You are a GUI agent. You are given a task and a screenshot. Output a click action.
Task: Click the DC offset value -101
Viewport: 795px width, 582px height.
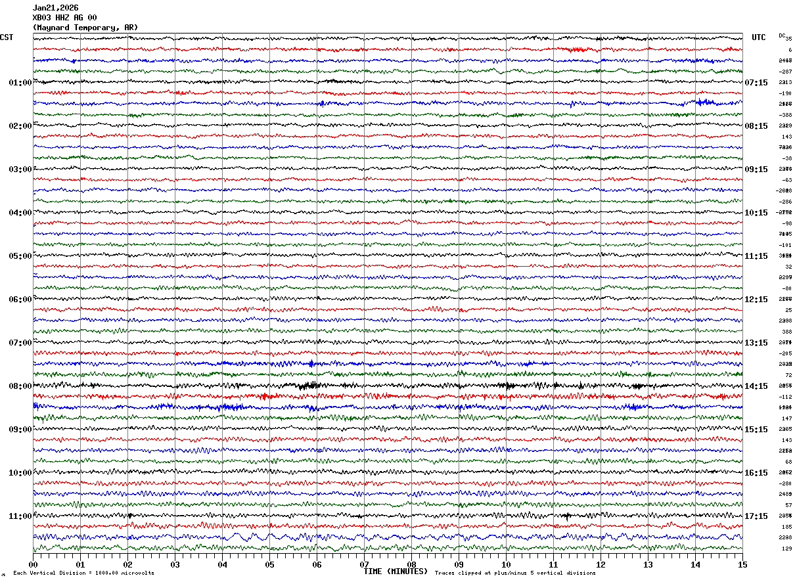pyautogui.click(x=785, y=245)
